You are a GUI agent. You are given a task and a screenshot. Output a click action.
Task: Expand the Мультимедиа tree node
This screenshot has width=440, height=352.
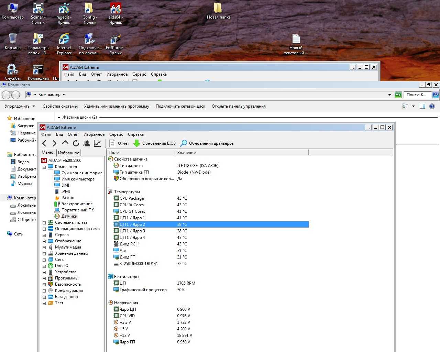(44, 247)
